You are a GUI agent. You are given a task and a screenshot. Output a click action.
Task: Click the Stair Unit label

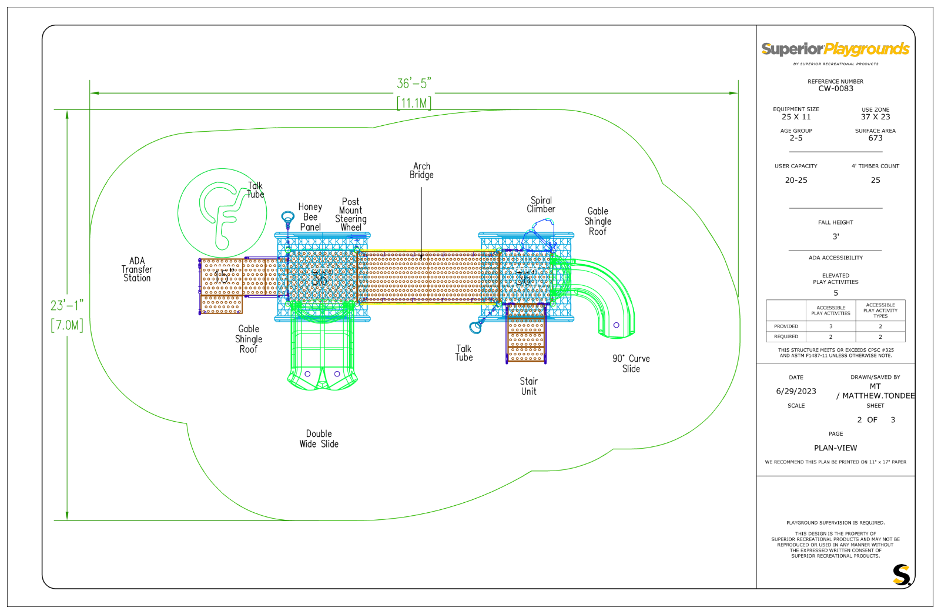[528, 386]
